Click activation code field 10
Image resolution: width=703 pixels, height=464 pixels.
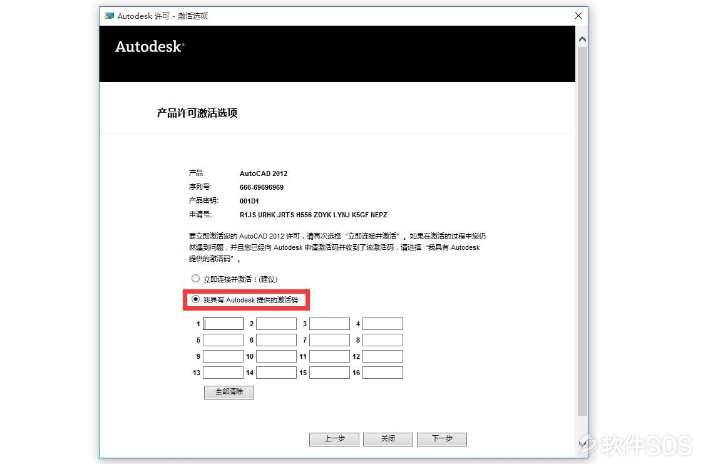(x=276, y=356)
